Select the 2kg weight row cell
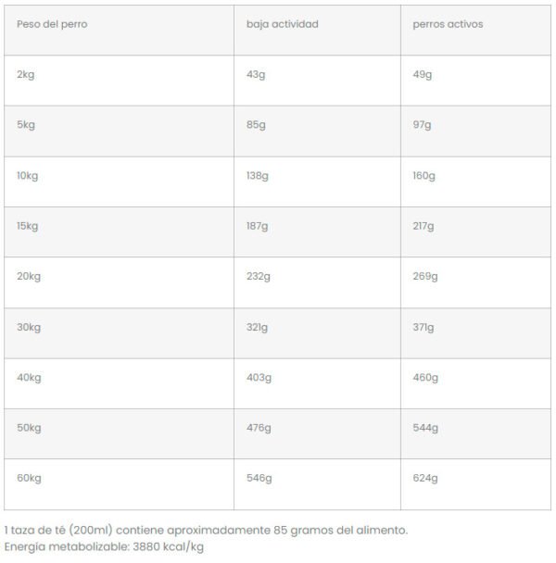This screenshot has height=563, width=556. point(119,81)
